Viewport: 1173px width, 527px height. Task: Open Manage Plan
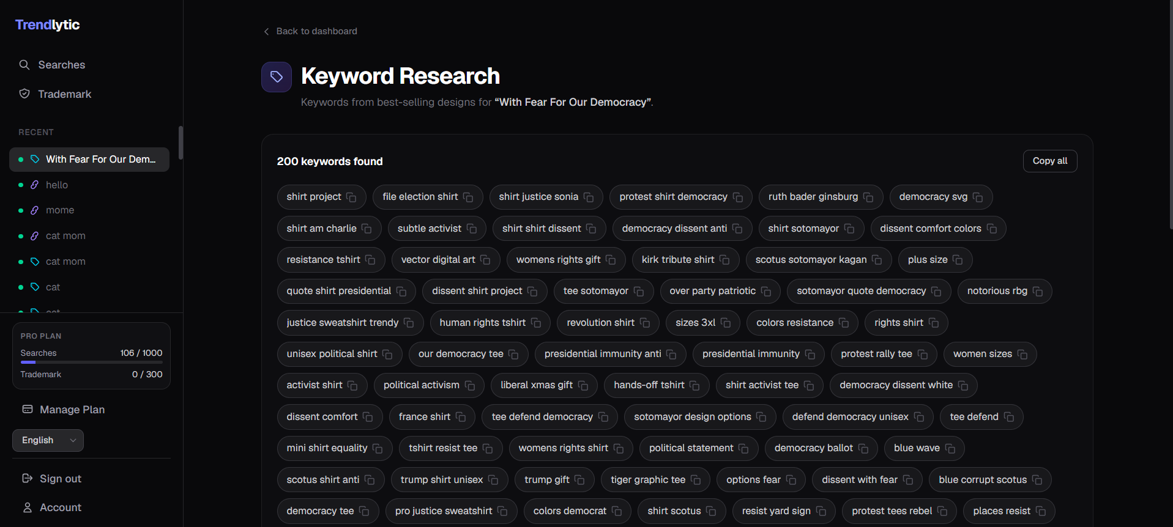pos(72,410)
